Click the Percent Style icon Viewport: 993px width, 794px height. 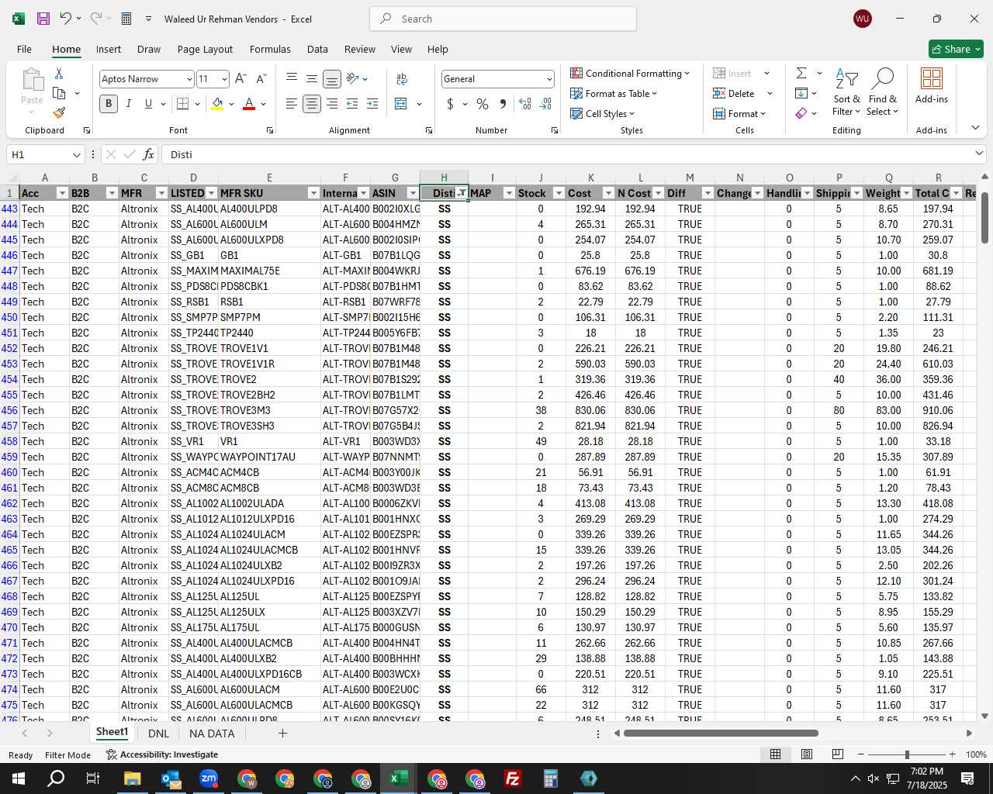[483, 103]
